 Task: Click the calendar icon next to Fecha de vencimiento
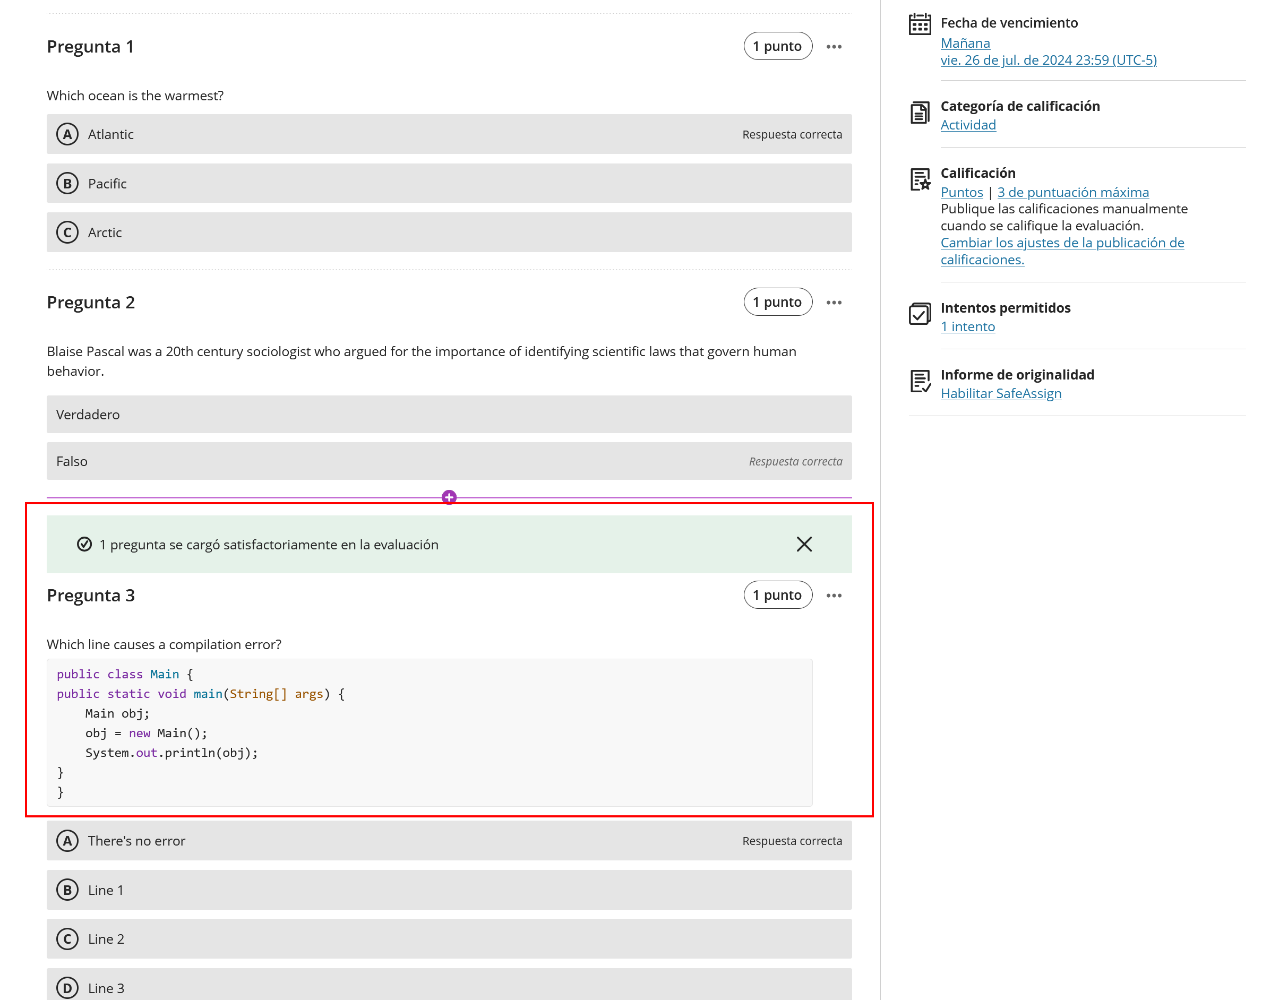(x=920, y=24)
